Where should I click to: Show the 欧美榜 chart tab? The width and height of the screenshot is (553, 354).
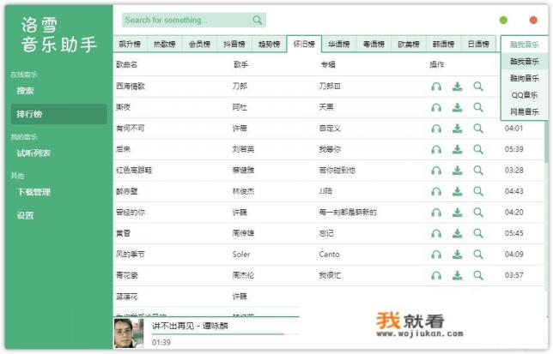(x=409, y=44)
